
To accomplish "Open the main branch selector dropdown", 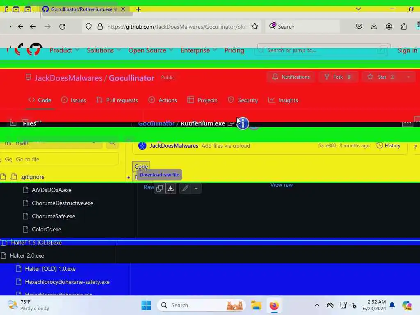I will click(51, 143).
